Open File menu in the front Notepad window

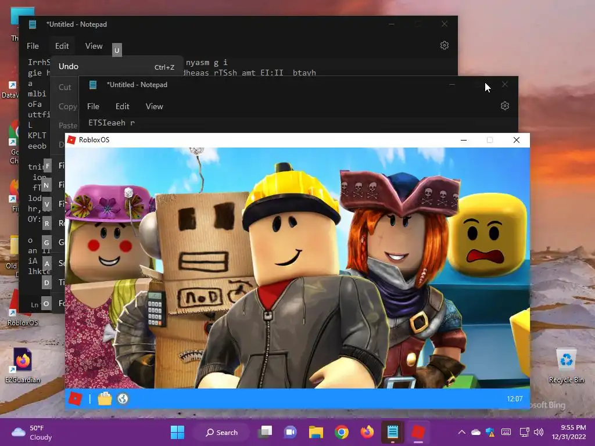[93, 107]
